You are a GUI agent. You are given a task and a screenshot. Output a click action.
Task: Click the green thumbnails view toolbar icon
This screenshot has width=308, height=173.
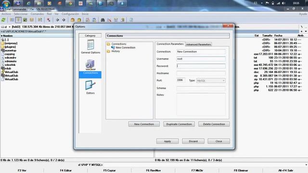coord(25,20)
